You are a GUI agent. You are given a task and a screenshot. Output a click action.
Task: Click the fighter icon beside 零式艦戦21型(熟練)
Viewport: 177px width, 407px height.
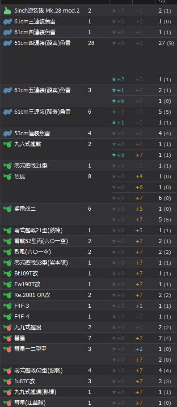[8, 230]
